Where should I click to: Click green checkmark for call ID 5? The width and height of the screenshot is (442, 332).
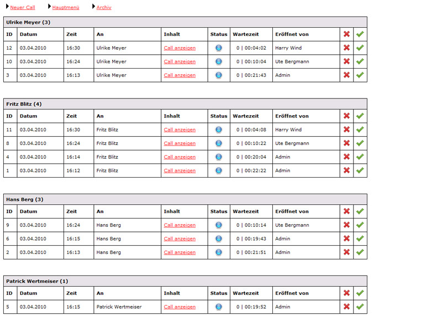click(x=360, y=307)
